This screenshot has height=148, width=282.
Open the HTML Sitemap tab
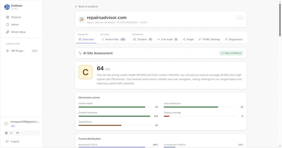[209, 39]
